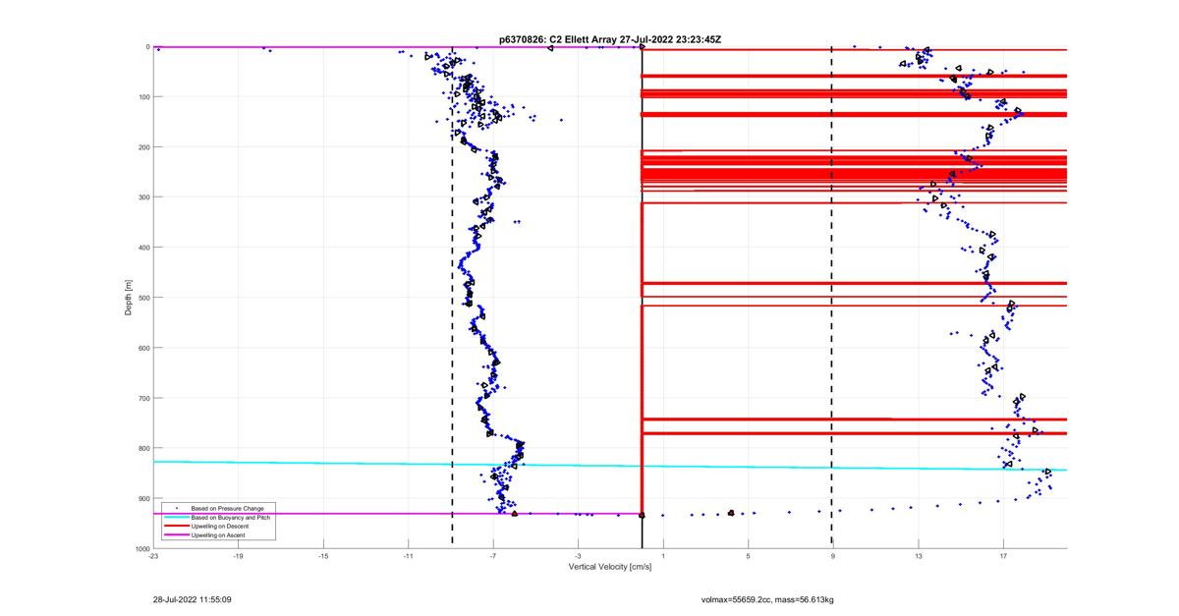The width and height of the screenshot is (1179, 616).
Task: Click y-axis tick label '800'
Action: coord(143,448)
